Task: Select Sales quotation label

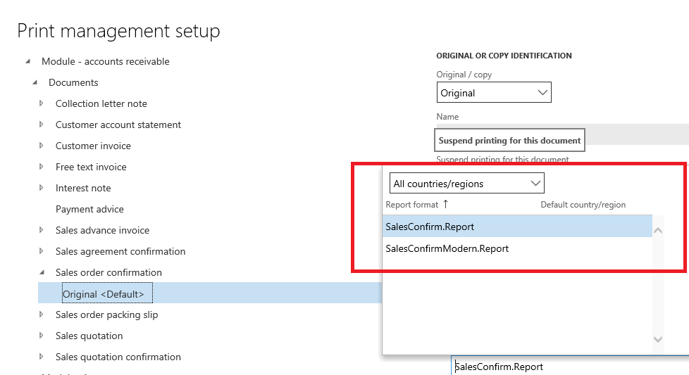Action: [x=89, y=336]
